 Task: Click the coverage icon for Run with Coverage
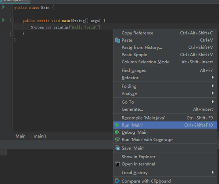coord(117,139)
